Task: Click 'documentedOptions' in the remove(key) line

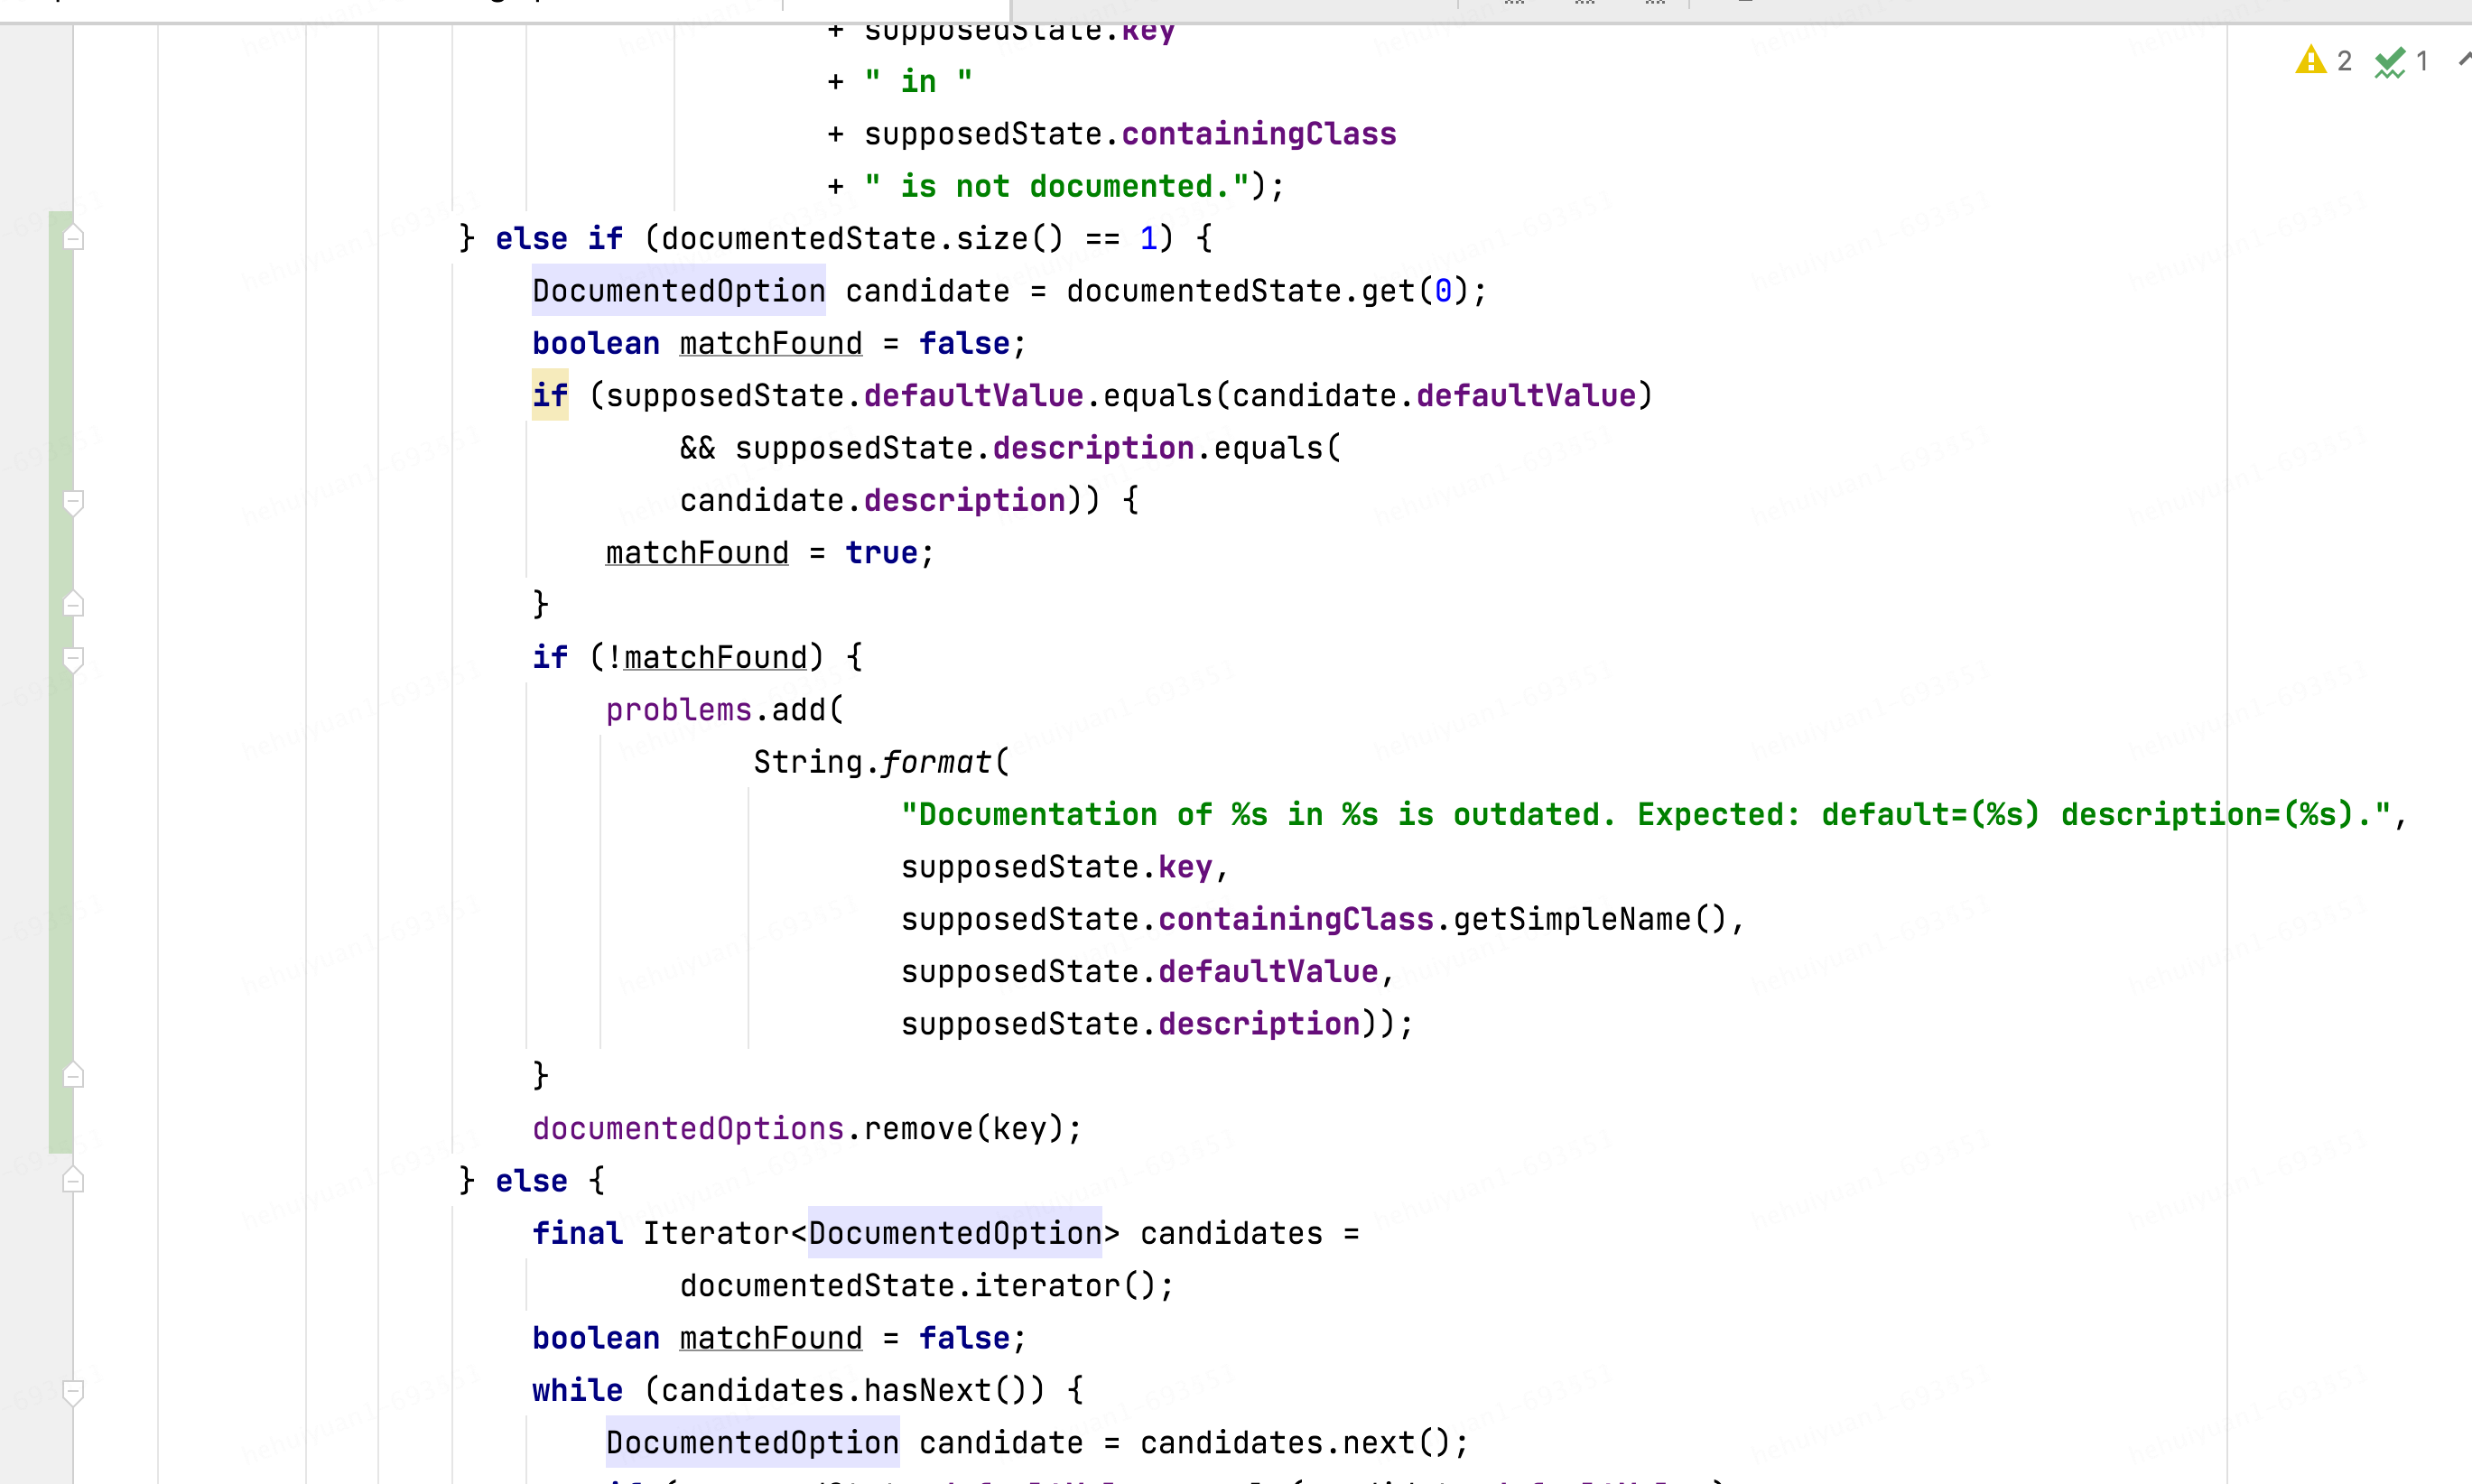Action: point(688,1129)
